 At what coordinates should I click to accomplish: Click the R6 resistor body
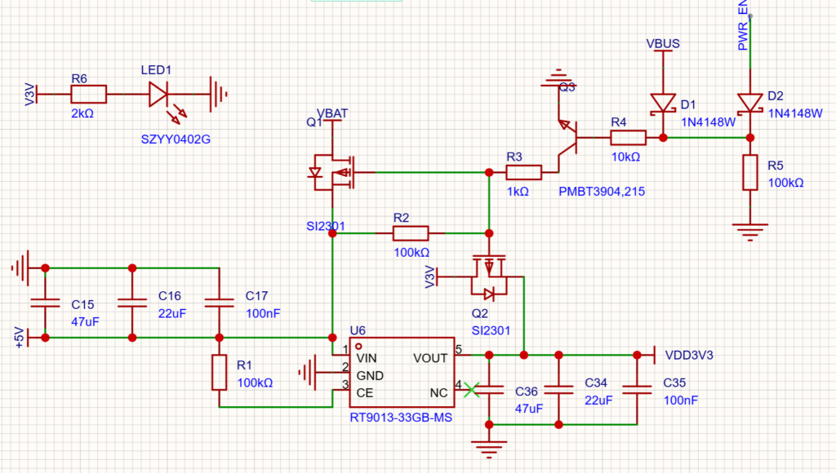(87, 95)
